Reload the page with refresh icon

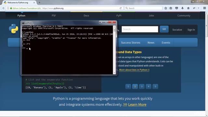pyautogui.click(x=121, y=8)
